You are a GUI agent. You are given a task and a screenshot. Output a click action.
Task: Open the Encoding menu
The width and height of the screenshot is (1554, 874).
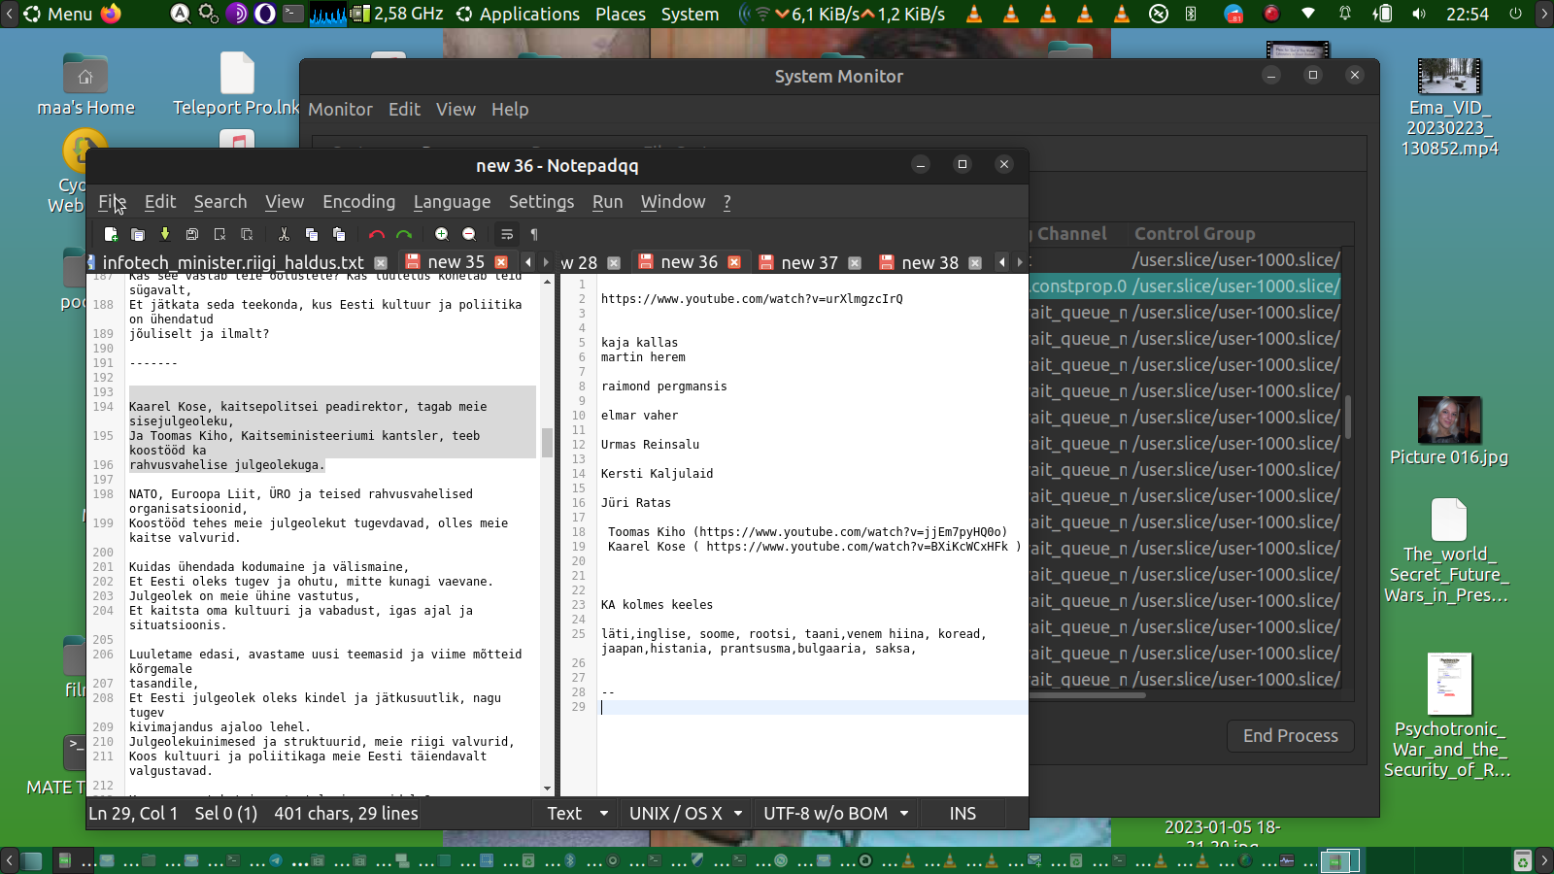(x=358, y=202)
